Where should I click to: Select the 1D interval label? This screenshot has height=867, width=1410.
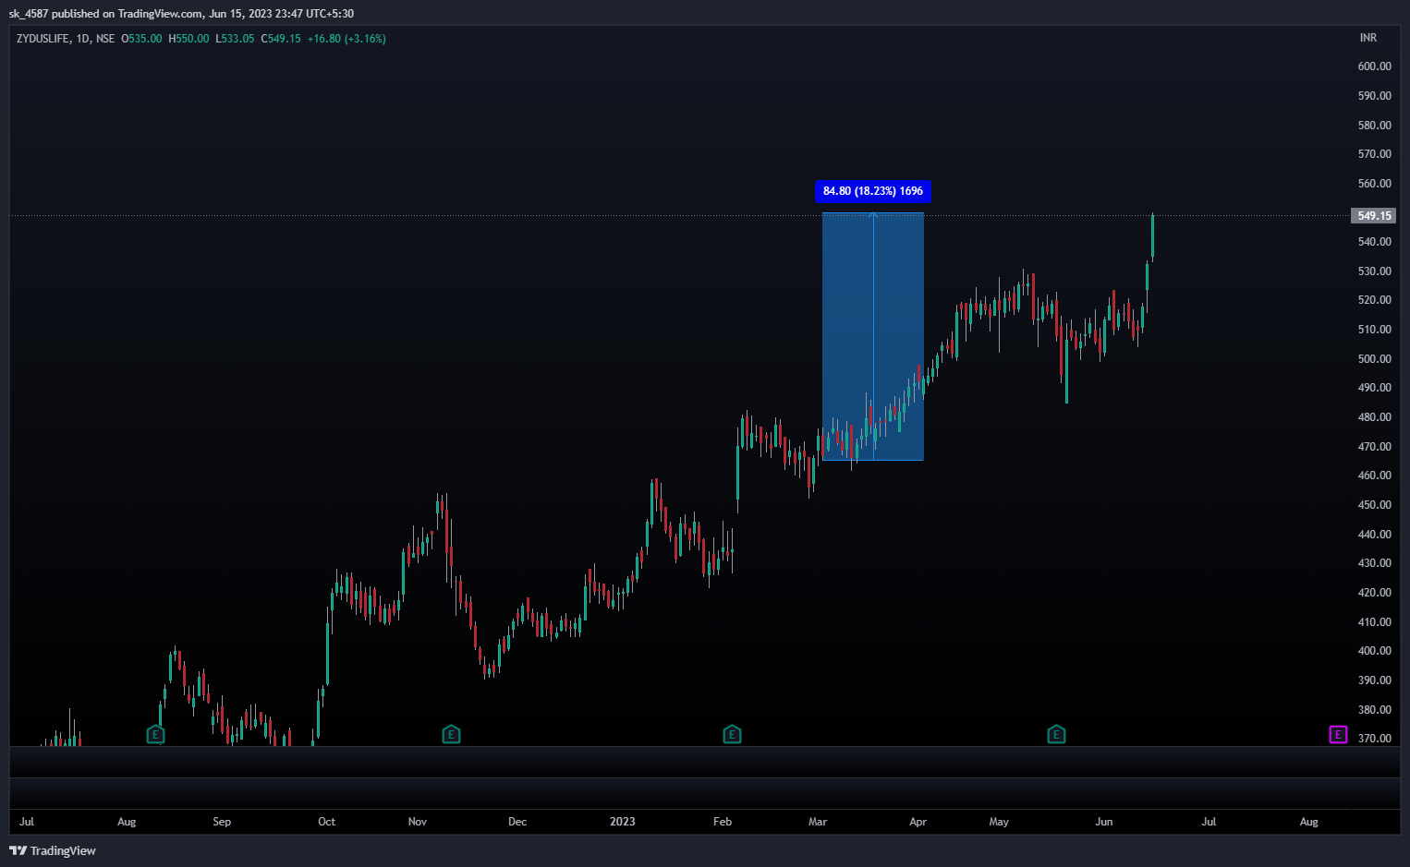(x=83, y=39)
